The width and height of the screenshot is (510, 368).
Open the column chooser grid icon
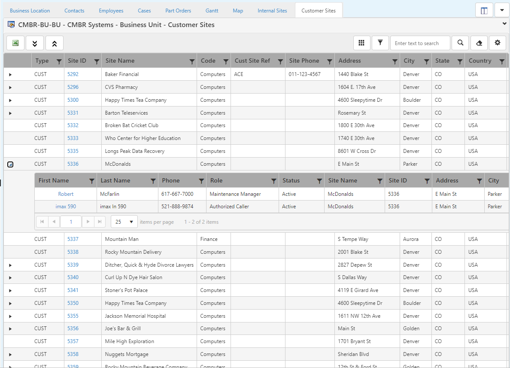click(361, 43)
